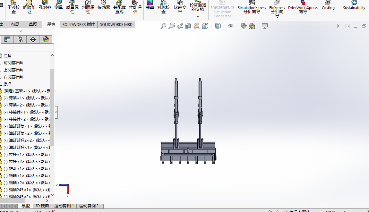Open the DimXpertManager crosshair tab
This screenshot has height=212, width=369.
click(33, 39)
